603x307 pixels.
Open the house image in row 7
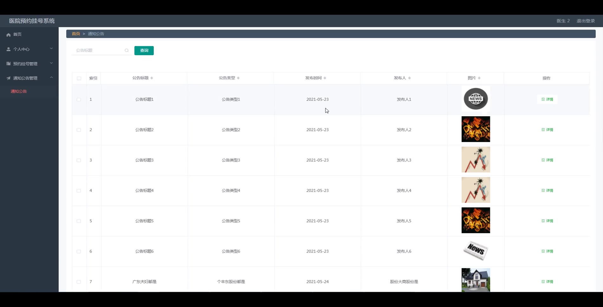pyautogui.click(x=476, y=280)
